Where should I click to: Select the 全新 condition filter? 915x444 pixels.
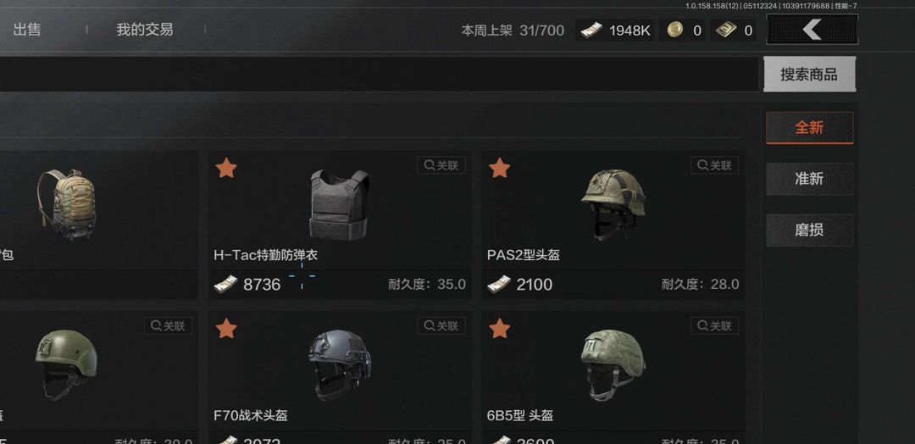point(809,128)
